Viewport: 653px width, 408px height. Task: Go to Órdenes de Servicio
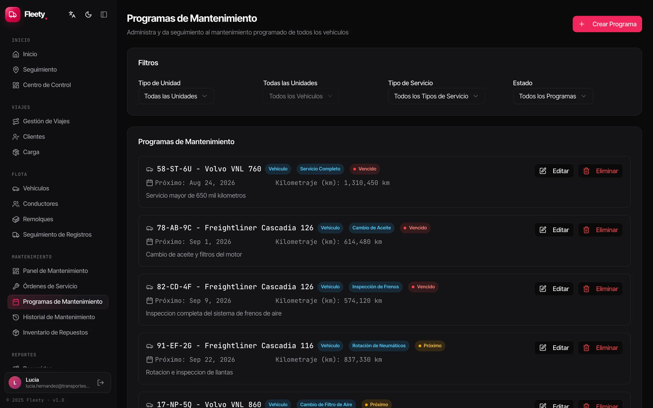(58, 286)
